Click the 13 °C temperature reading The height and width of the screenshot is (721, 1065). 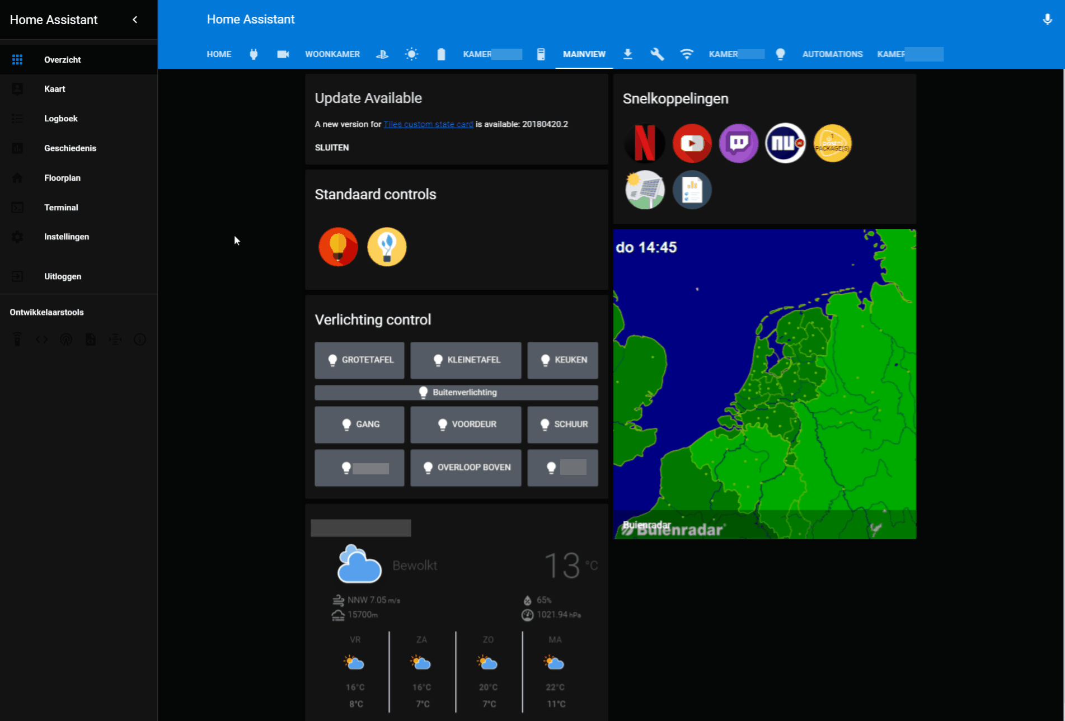[x=571, y=566]
